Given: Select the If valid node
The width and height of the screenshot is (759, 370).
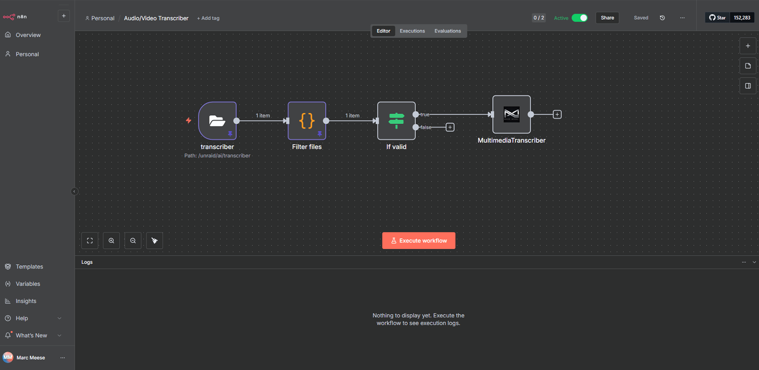Looking at the screenshot, I should (x=396, y=121).
